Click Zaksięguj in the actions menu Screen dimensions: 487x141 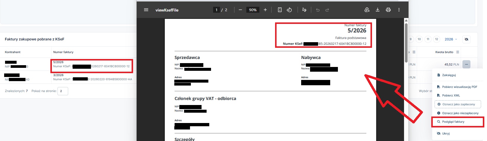(449, 75)
